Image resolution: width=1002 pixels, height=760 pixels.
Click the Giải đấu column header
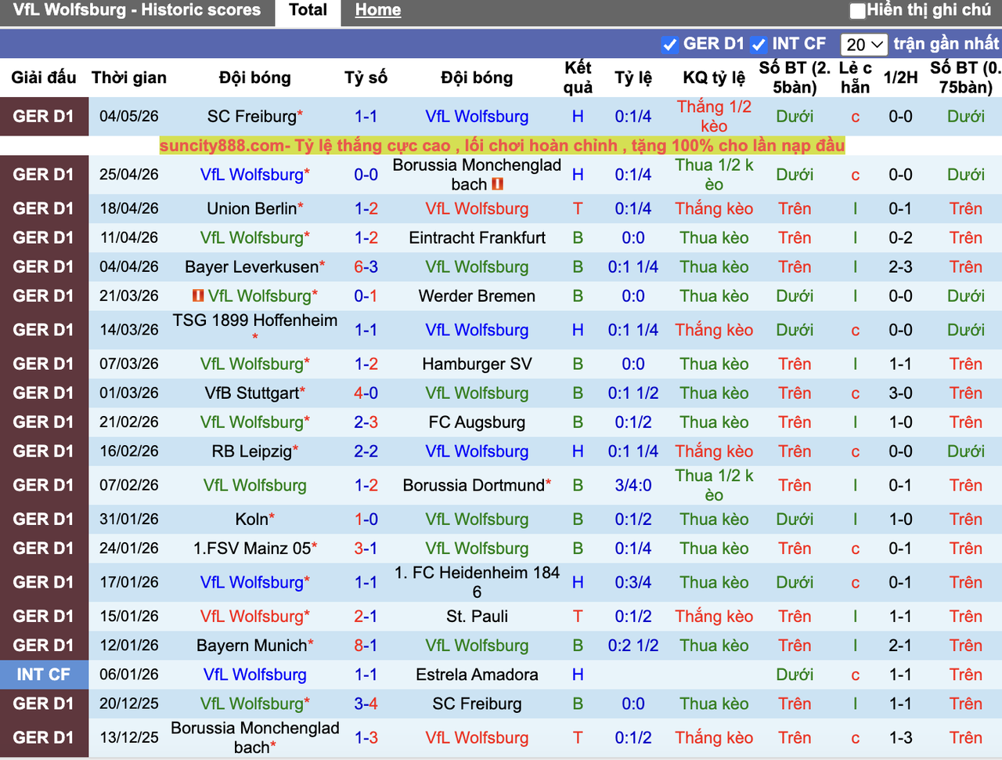click(x=44, y=78)
